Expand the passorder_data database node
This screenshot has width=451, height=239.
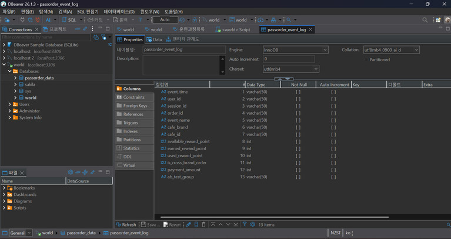[x=15, y=78]
